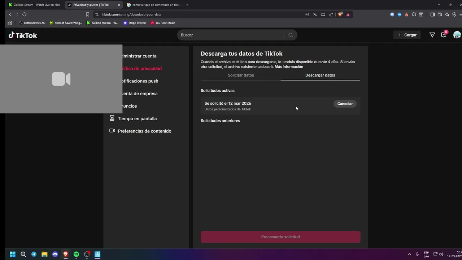Switch to the Google search tab
The height and width of the screenshot is (260, 462).
click(x=153, y=5)
